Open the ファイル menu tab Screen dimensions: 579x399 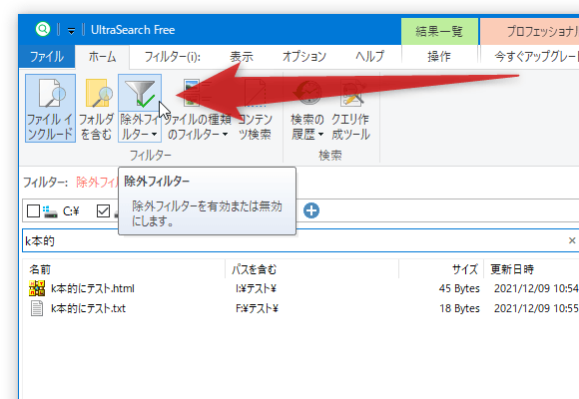pos(47,57)
